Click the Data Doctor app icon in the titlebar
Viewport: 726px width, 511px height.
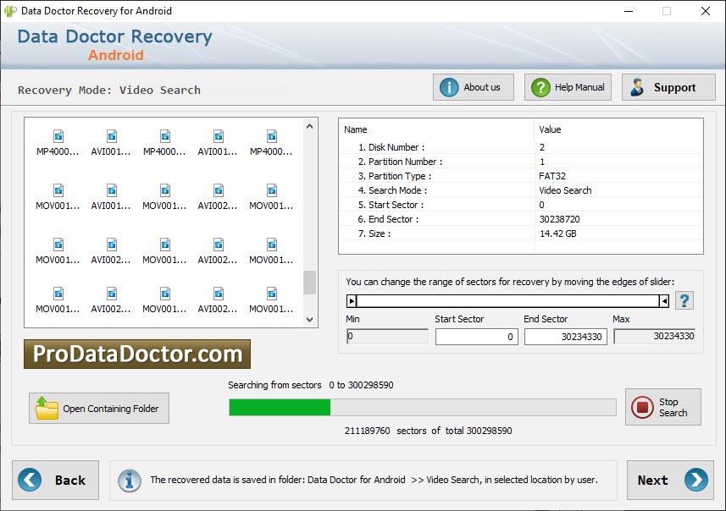pyautogui.click(x=11, y=11)
